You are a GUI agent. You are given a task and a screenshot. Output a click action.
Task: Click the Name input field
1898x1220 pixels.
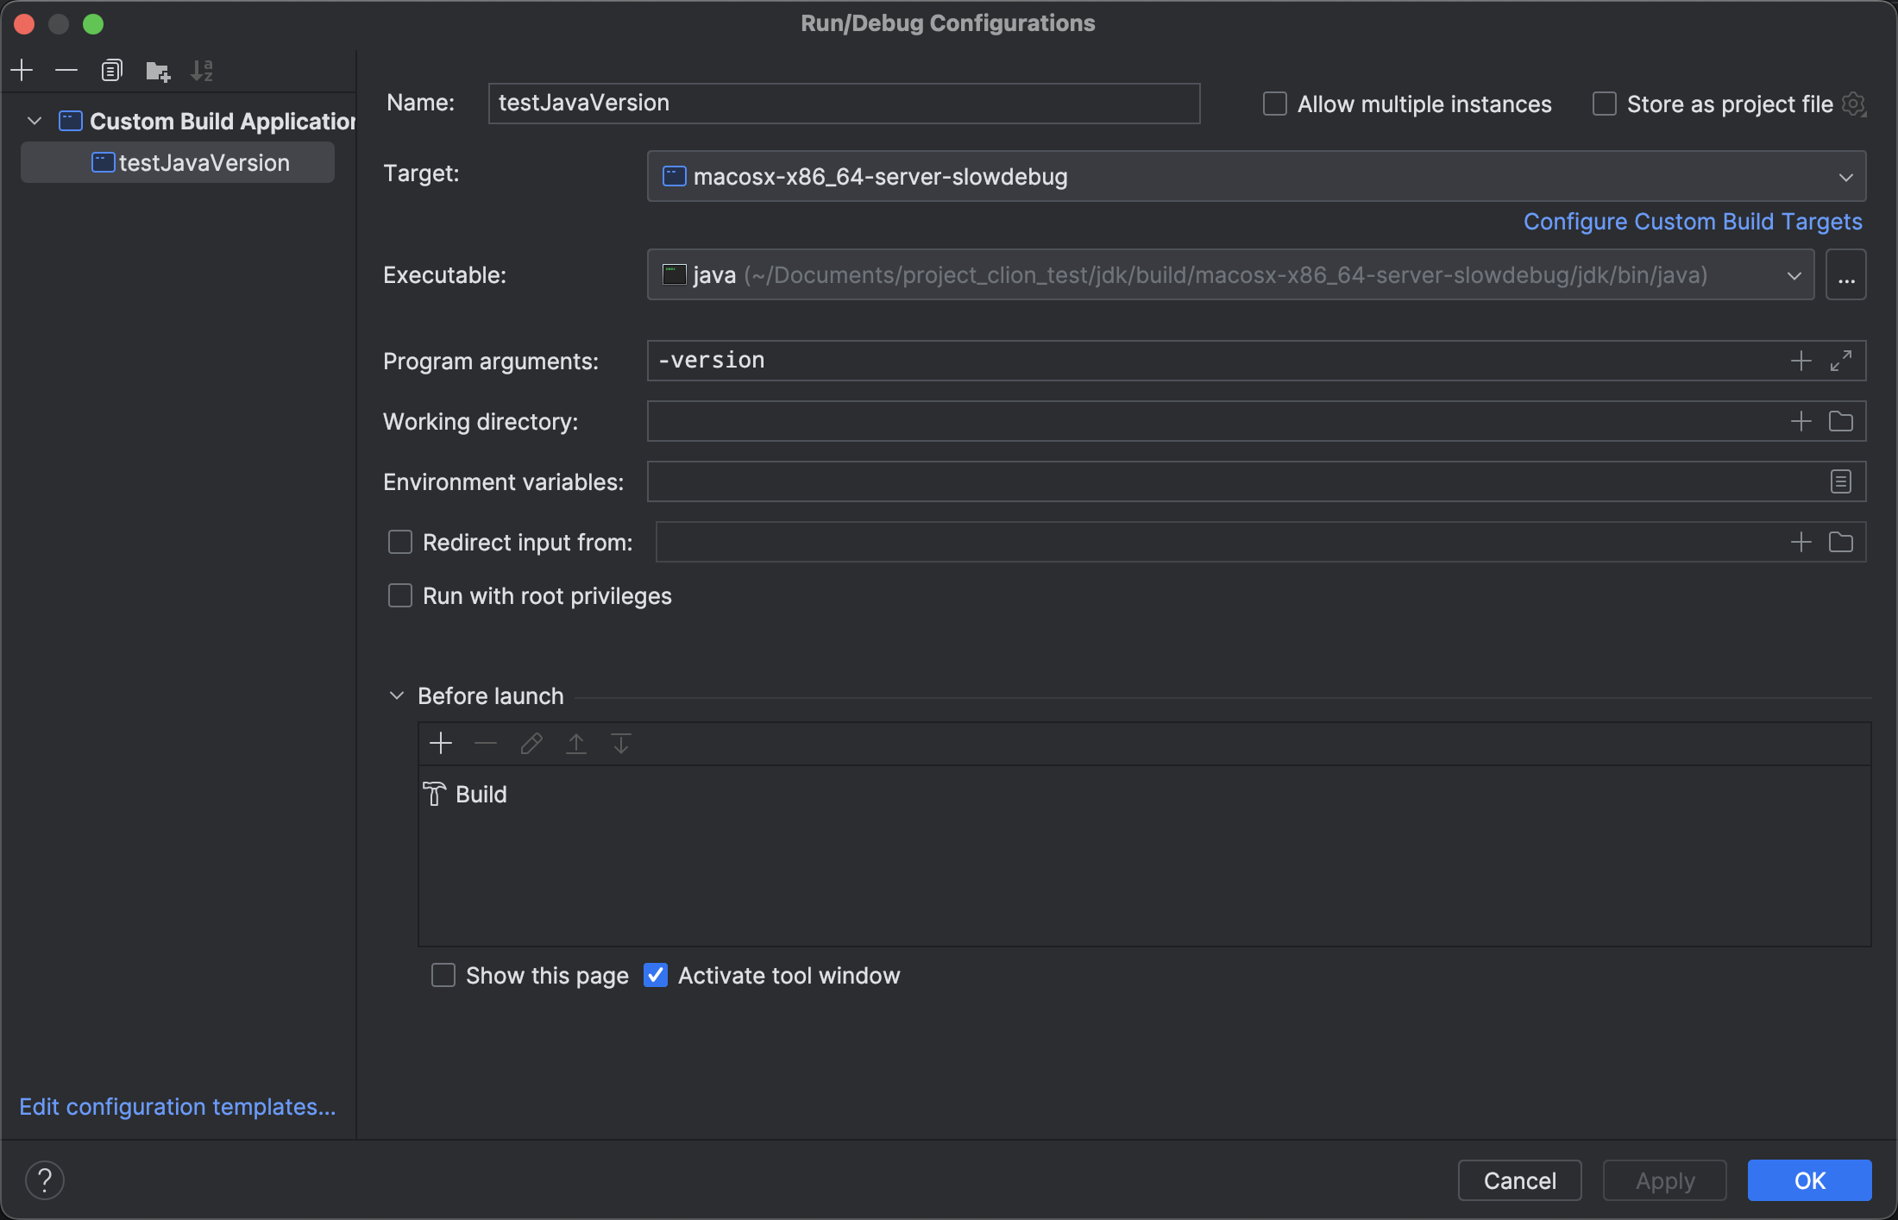click(844, 104)
